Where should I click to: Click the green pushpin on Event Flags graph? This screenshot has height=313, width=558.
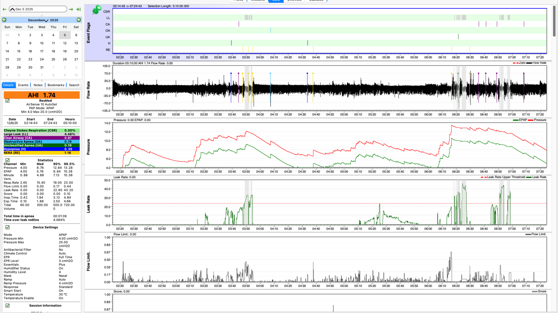97,10
